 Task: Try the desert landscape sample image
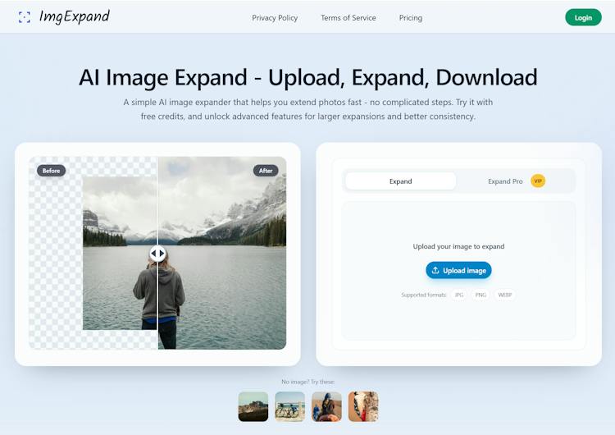(x=253, y=406)
